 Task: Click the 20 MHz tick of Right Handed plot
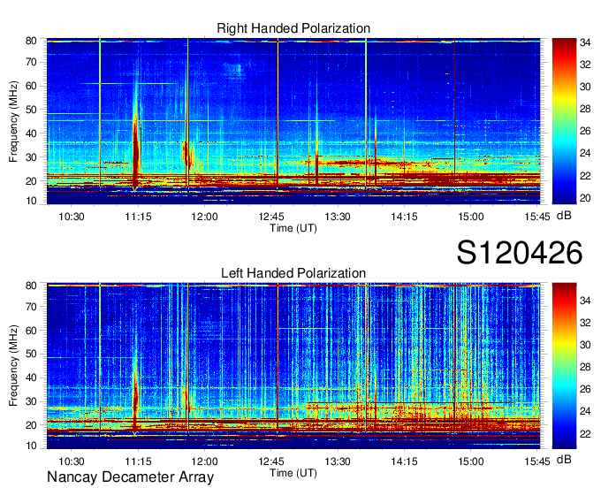tap(31, 181)
